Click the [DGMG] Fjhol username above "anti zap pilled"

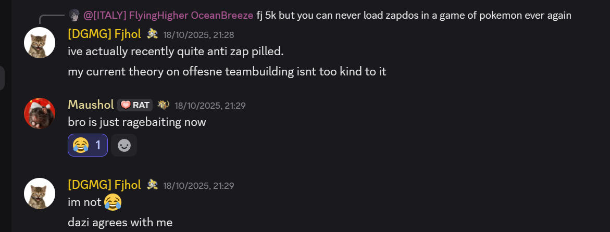(104, 34)
